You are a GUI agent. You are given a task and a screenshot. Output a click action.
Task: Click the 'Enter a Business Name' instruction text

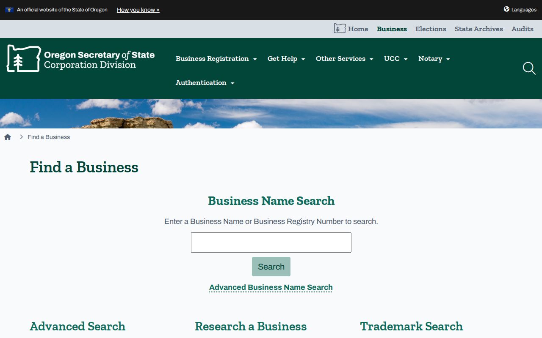[x=271, y=221]
